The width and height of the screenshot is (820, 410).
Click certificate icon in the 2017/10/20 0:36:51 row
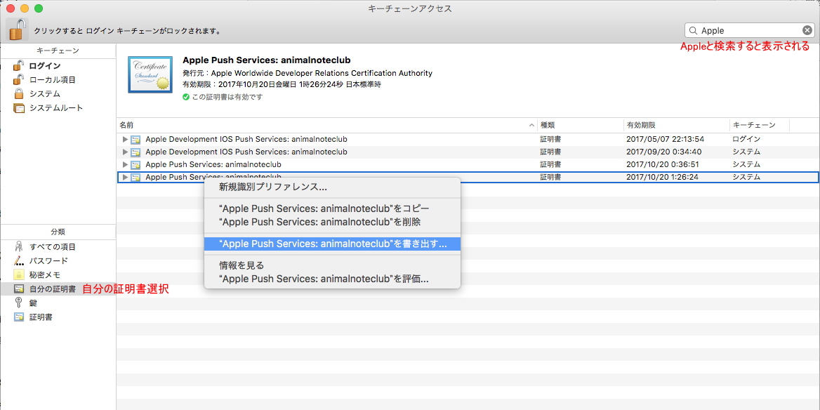[x=135, y=165]
